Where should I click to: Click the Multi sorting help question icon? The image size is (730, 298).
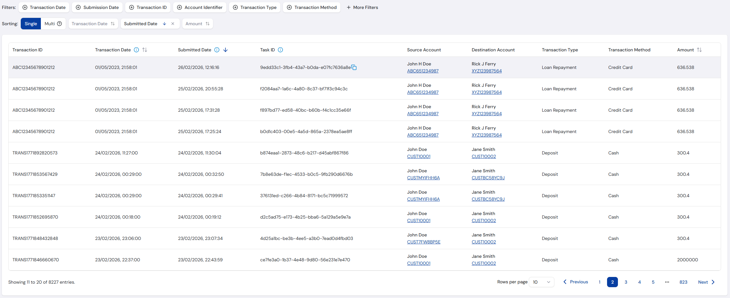pyautogui.click(x=59, y=24)
